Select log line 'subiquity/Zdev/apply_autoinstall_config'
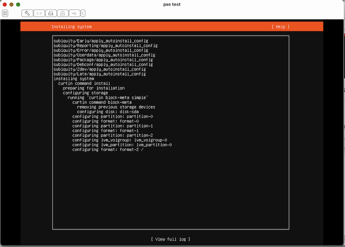 tap(100, 69)
